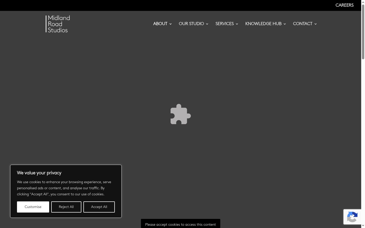
Task: Click the Customise cookies button
Action: coord(33,207)
